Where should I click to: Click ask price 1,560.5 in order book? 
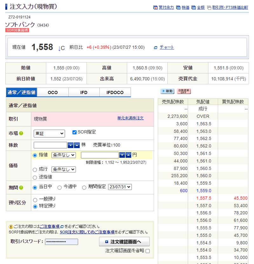(204, 168)
